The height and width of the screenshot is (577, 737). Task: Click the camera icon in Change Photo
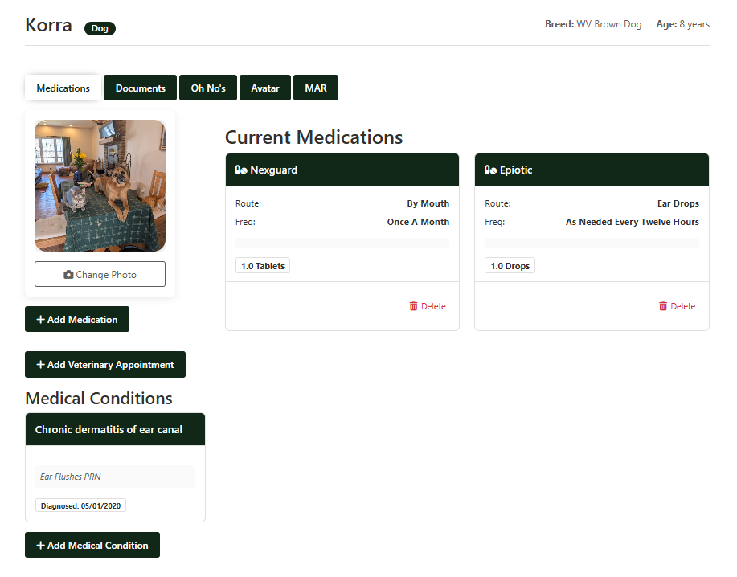(x=68, y=274)
